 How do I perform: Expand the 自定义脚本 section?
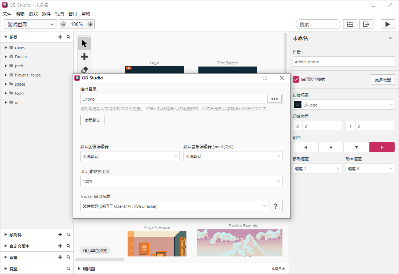point(6,246)
